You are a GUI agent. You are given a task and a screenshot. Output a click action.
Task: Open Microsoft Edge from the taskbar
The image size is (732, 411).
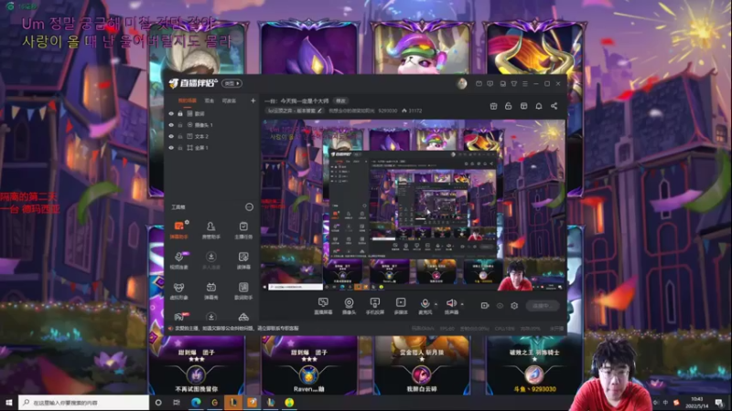tap(196, 403)
